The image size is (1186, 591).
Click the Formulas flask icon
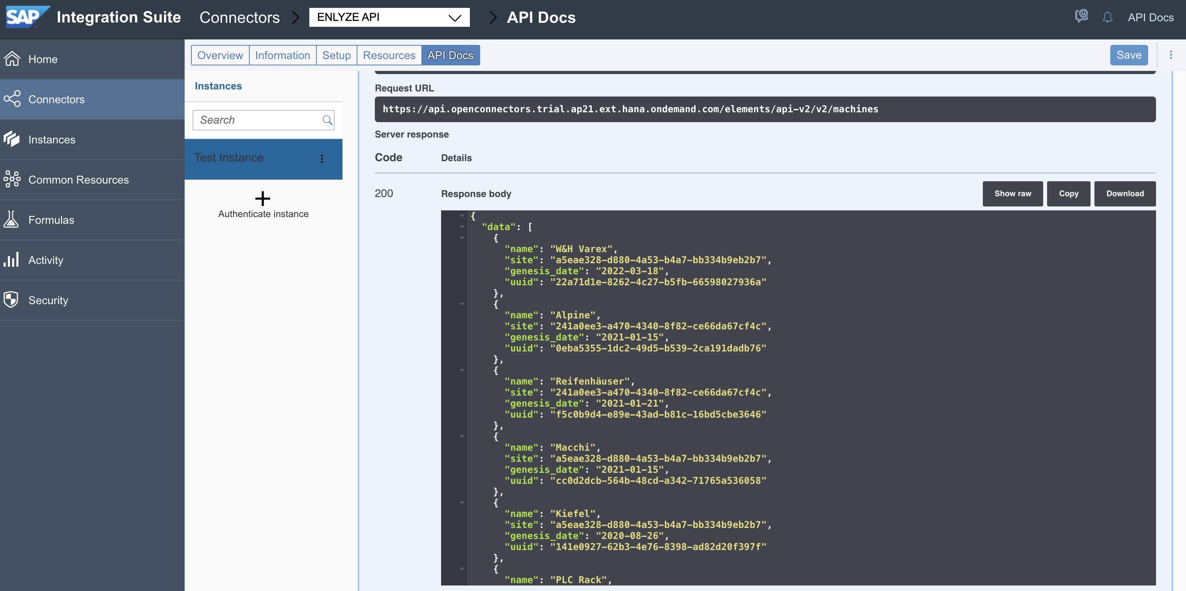(11, 219)
